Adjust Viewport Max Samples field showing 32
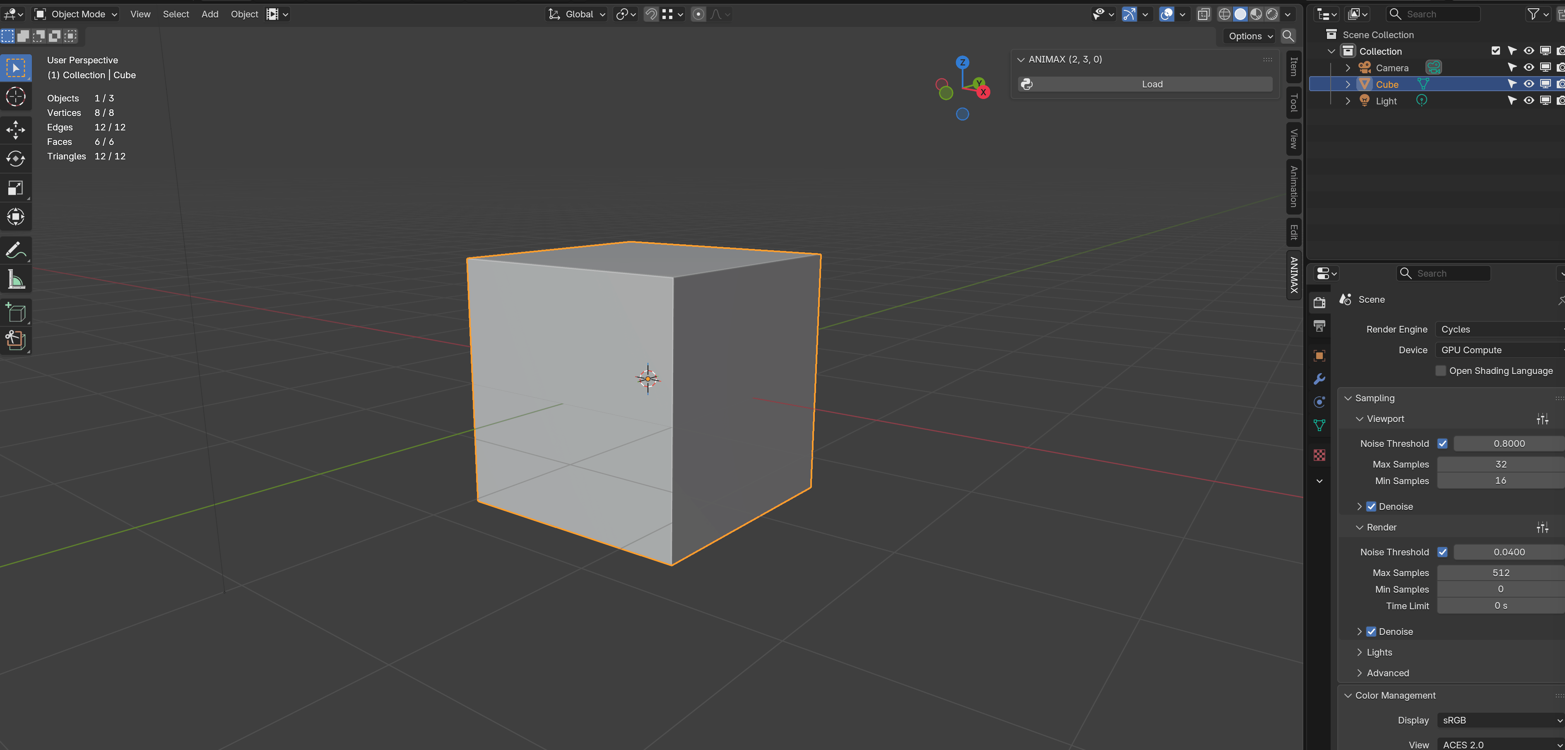 pos(1500,464)
